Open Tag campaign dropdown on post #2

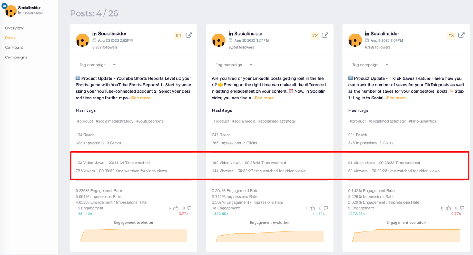(234, 65)
